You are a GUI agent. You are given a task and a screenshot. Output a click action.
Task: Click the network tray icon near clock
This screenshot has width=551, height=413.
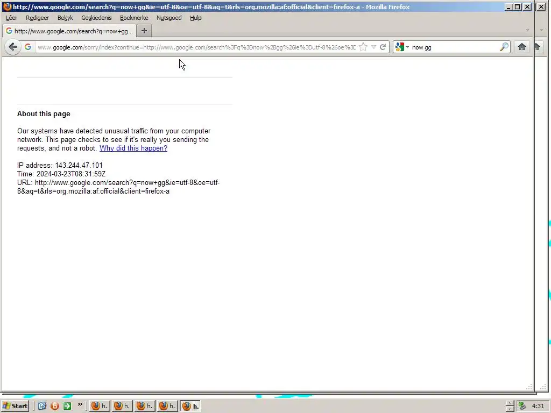522,406
